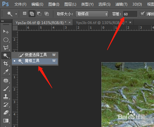Screen dimensions: 154x127
Task: Select the Gradient tool
Action: pos(6,121)
